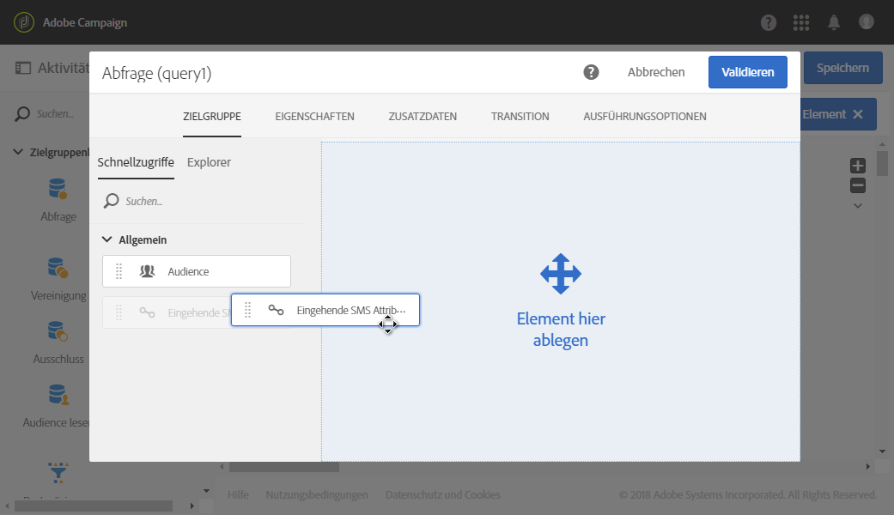
Task: Click the background palette search magnifier icon
Action: pyautogui.click(x=22, y=114)
